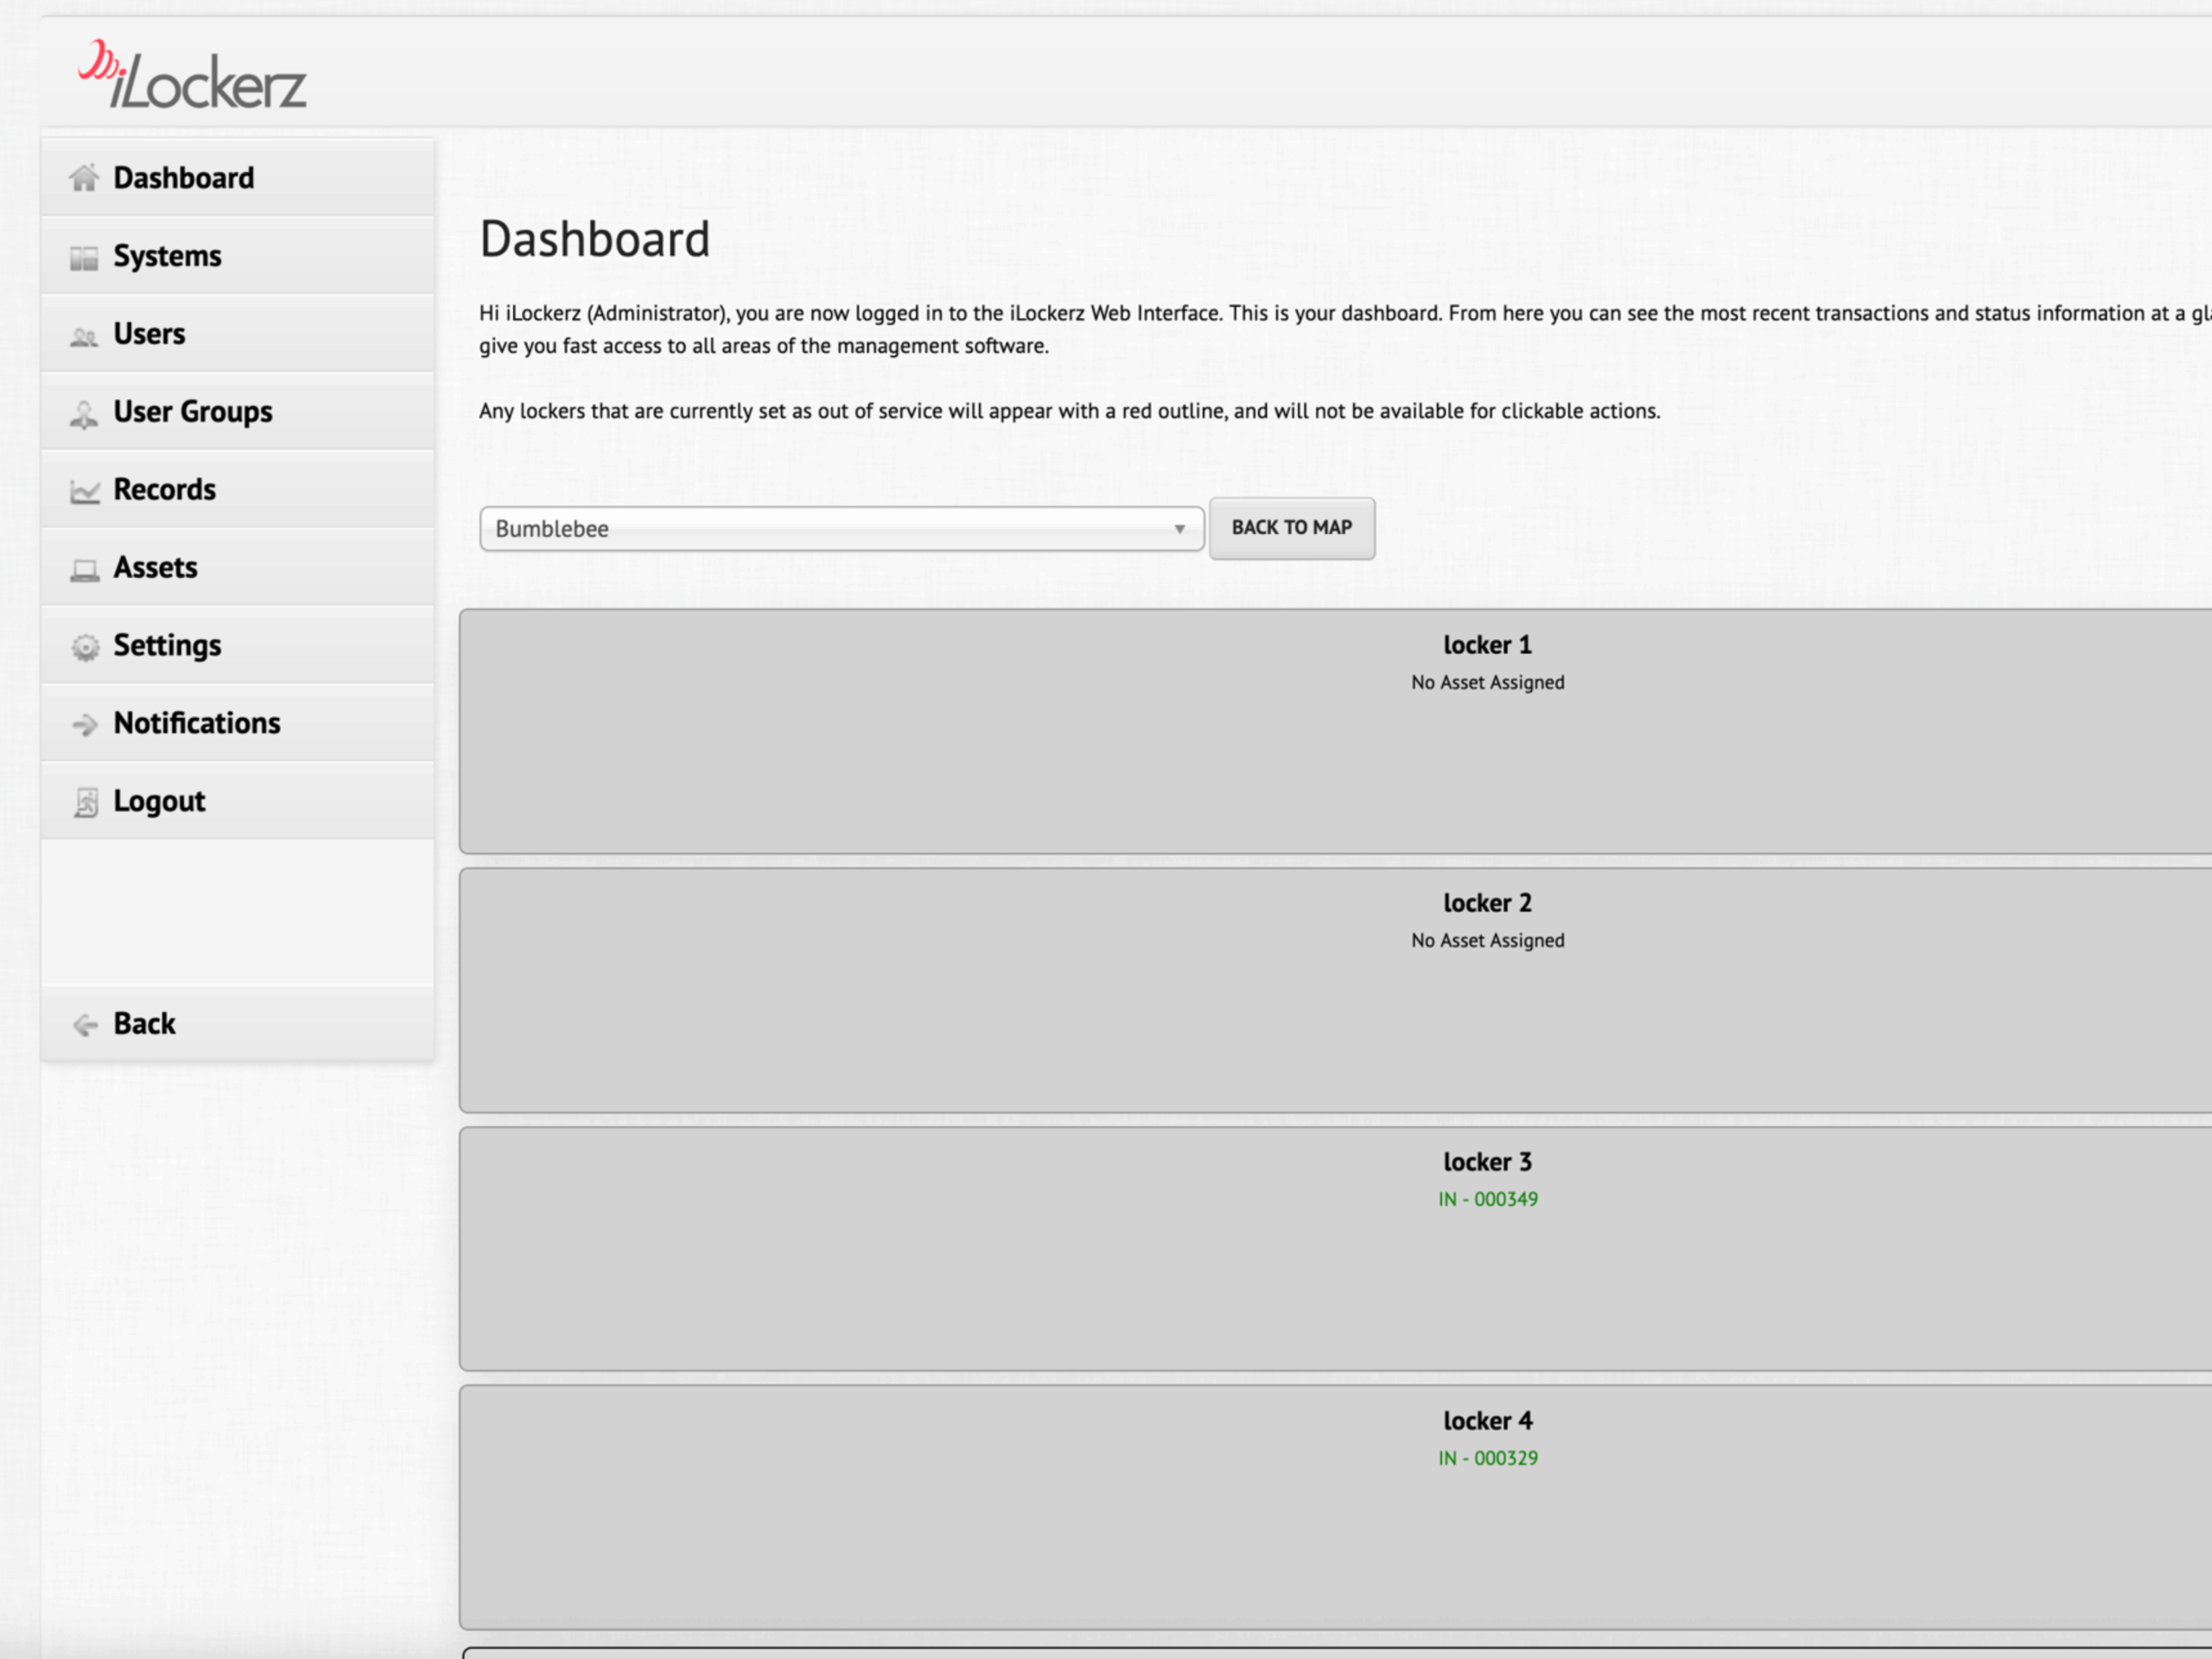The width and height of the screenshot is (2212, 1659).
Task: Open the Records menu item
Action: (x=165, y=489)
